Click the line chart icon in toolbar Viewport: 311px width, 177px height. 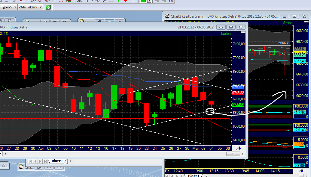135,1
